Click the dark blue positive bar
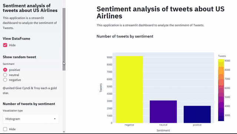Viewport: 237px width, 134px height. pos(197,114)
